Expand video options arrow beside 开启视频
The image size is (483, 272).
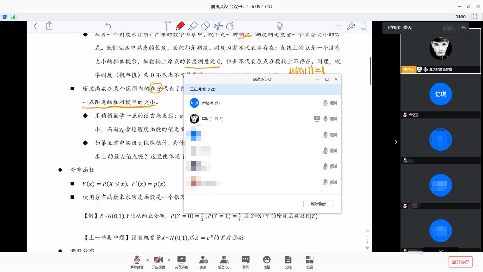(x=169, y=260)
